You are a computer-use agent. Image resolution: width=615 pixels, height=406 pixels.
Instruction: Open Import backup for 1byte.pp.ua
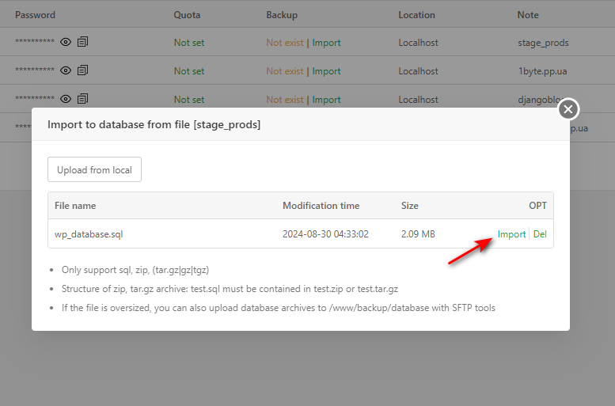pyautogui.click(x=326, y=71)
